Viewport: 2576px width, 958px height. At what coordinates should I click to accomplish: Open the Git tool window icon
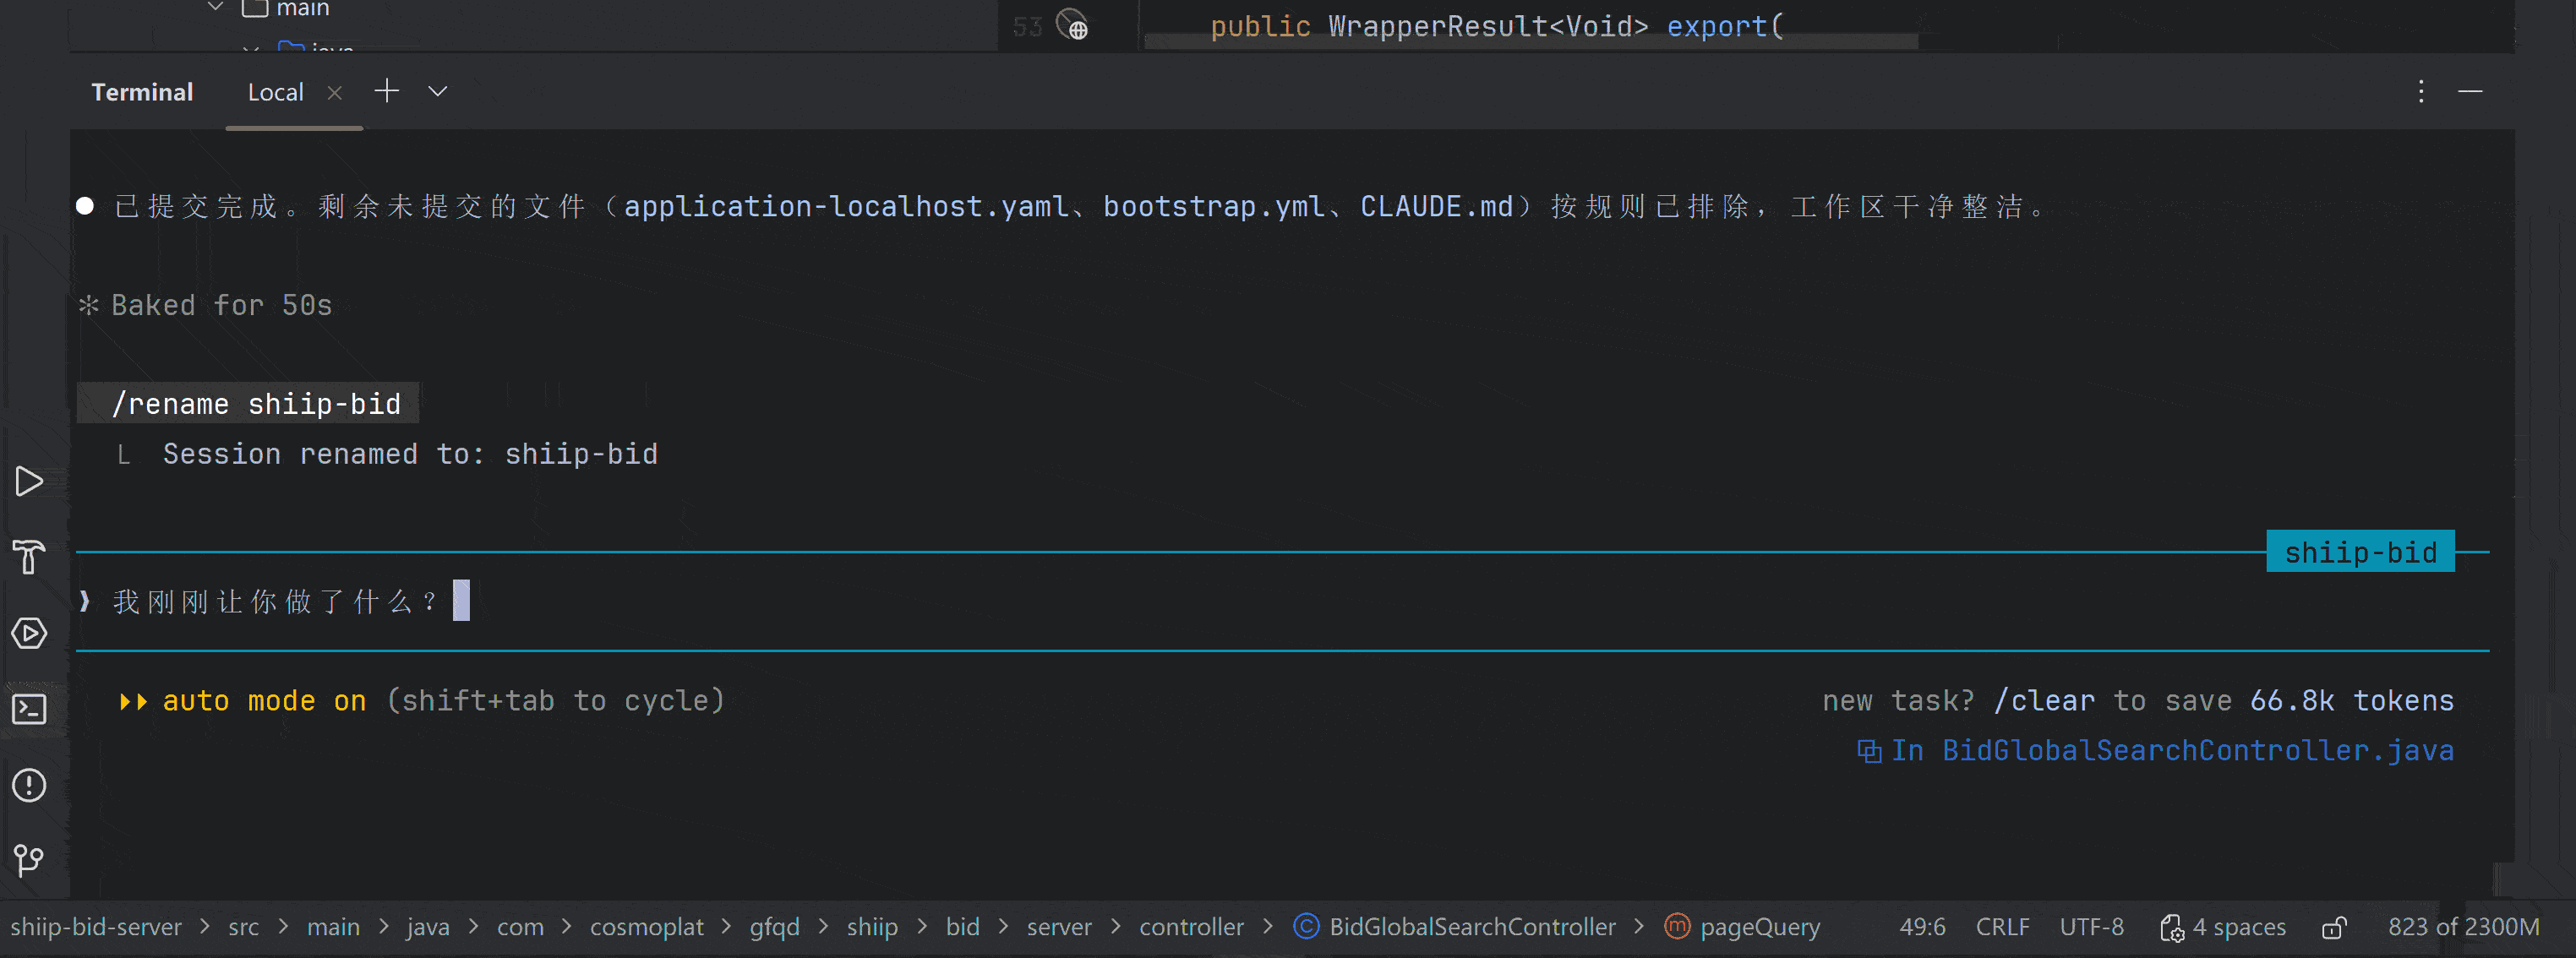coord(29,860)
